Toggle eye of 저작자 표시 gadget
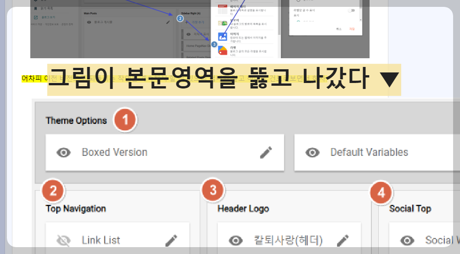Viewport: 460px width, 254px height. click(188, 34)
